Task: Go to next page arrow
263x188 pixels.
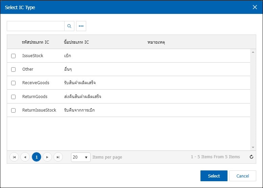Action: pos(47,157)
